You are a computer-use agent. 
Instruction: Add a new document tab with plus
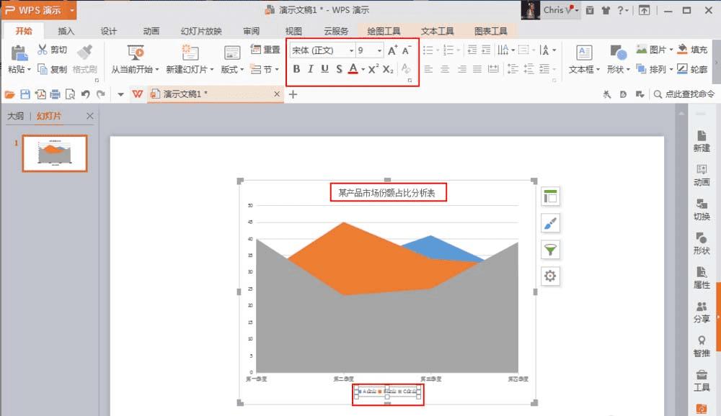pyautogui.click(x=293, y=94)
